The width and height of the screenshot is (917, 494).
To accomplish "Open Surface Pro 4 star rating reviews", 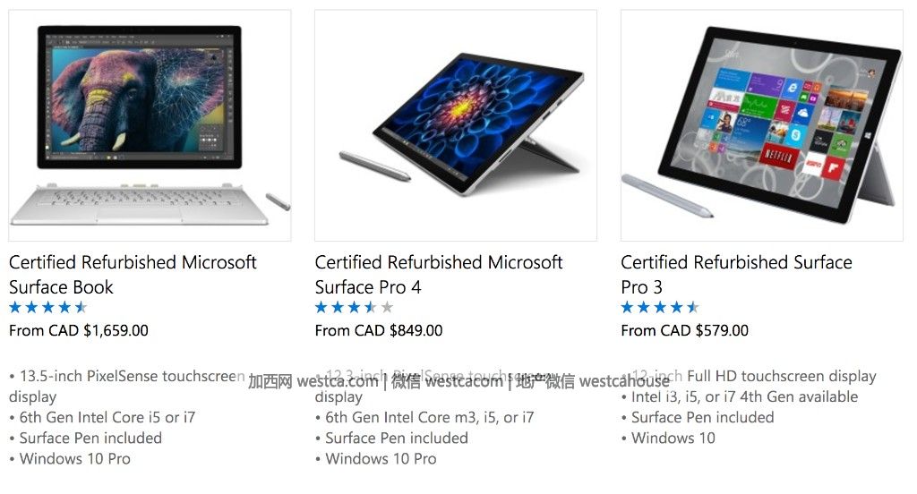I will [355, 307].
